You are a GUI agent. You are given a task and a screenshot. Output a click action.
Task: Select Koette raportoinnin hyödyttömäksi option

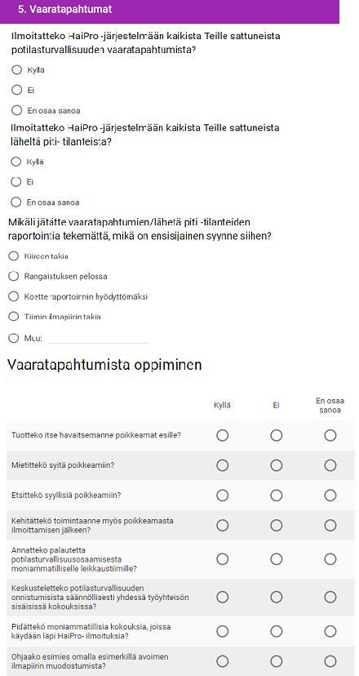click(x=14, y=296)
